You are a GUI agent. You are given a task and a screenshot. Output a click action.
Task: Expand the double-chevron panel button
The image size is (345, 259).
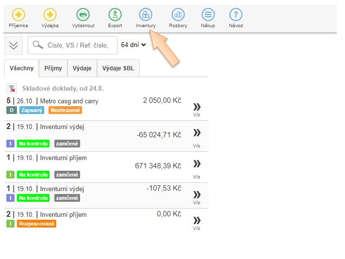(14, 45)
